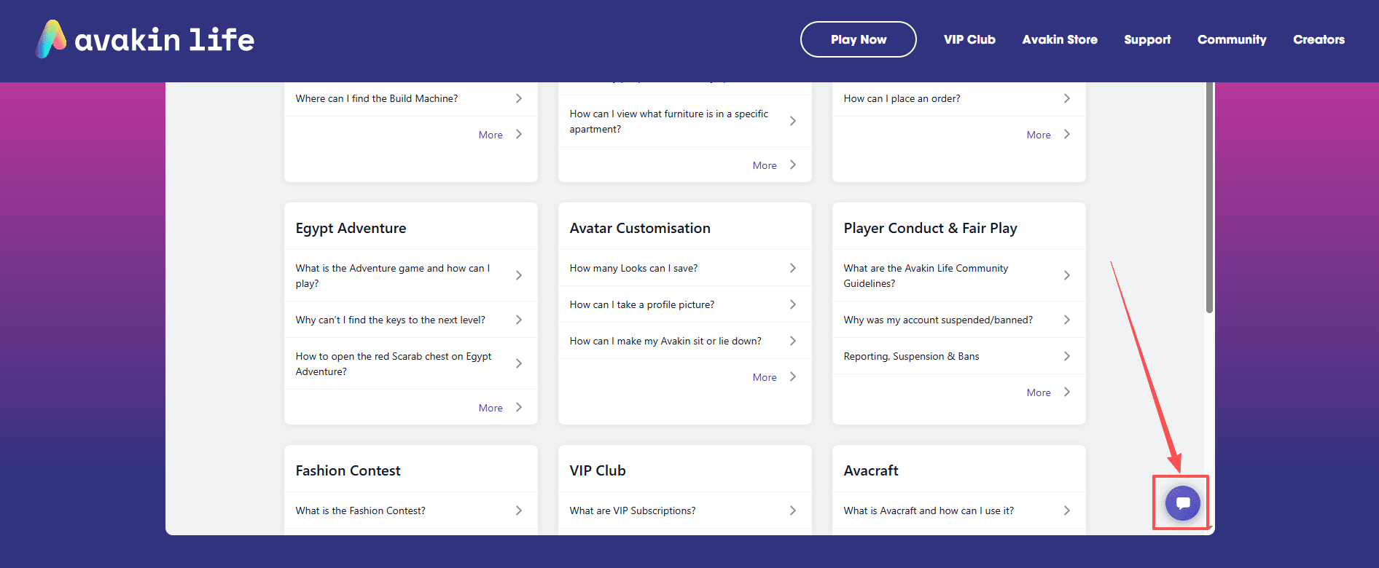Click the Play Now button
The image size is (1379, 568).
859,39
